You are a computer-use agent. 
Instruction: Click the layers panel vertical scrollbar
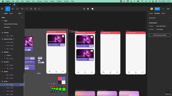pyautogui.click(x=24, y=84)
